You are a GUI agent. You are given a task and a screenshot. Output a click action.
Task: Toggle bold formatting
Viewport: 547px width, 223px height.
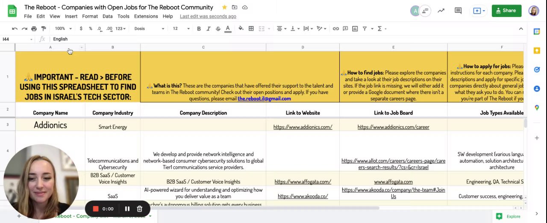199,29
